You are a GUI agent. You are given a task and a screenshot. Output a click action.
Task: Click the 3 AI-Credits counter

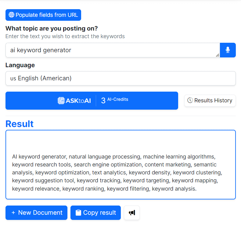115,100
